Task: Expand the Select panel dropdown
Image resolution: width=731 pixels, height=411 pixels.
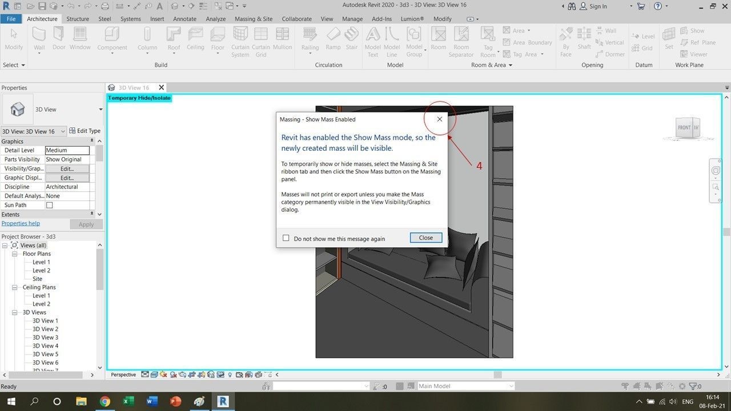Action: (x=14, y=65)
